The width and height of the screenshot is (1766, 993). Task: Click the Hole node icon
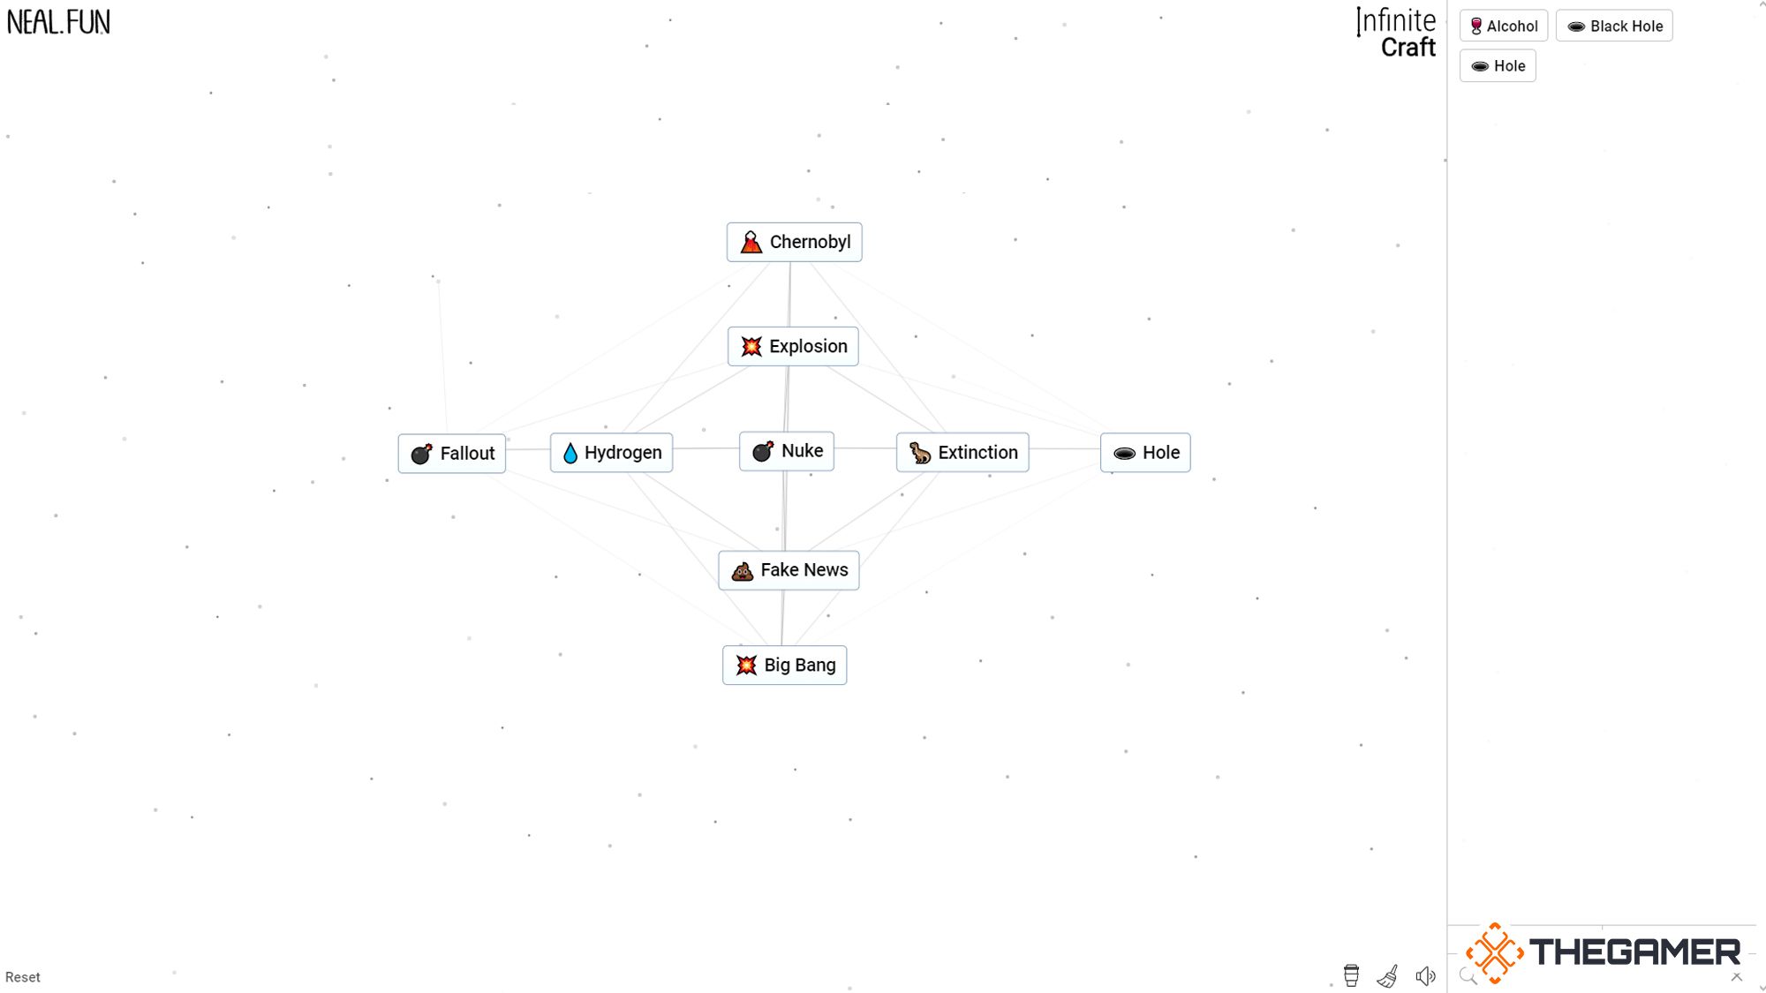click(1122, 452)
